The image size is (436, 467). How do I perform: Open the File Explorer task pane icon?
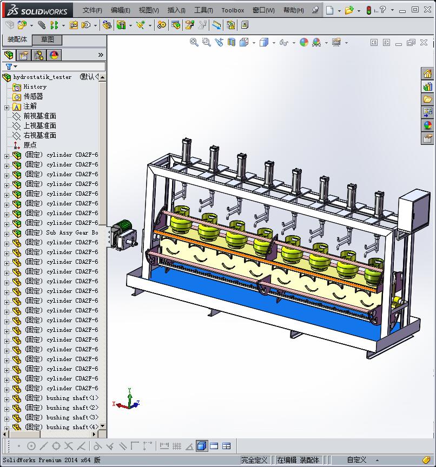[x=427, y=99]
